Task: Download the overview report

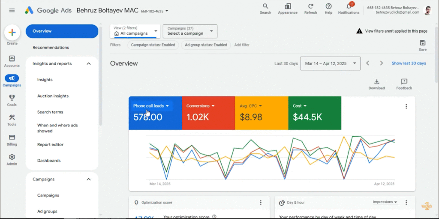Action: pyautogui.click(x=376, y=84)
